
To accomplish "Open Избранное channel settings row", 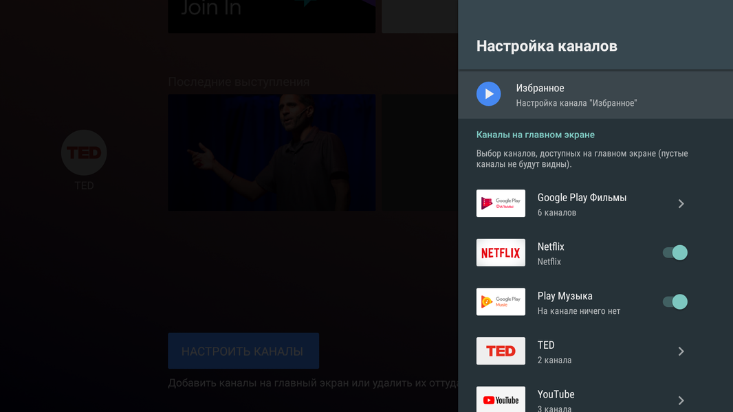I will (595, 95).
